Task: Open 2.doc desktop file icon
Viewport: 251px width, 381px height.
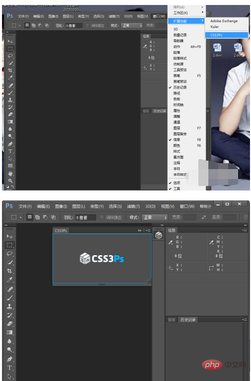Action: coord(238,50)
